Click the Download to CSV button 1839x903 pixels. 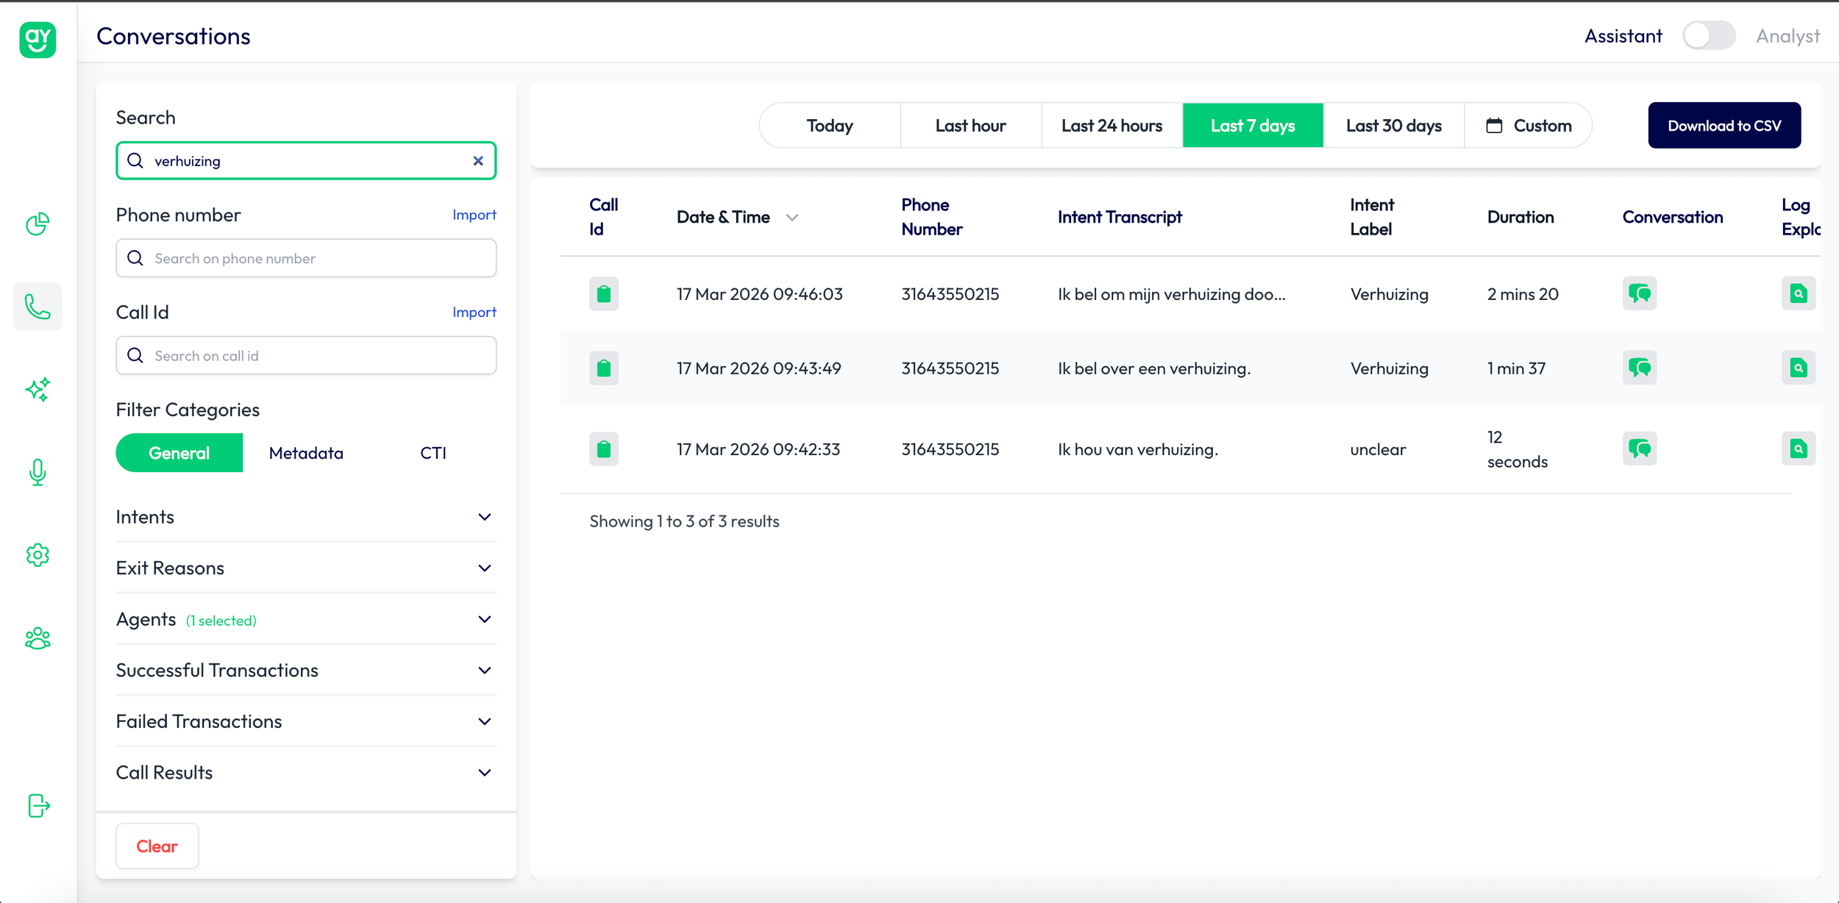[1725, 125]
